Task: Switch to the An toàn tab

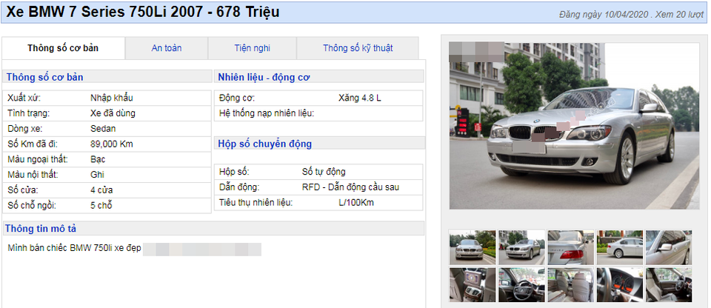Action: (x=167, y=48)
